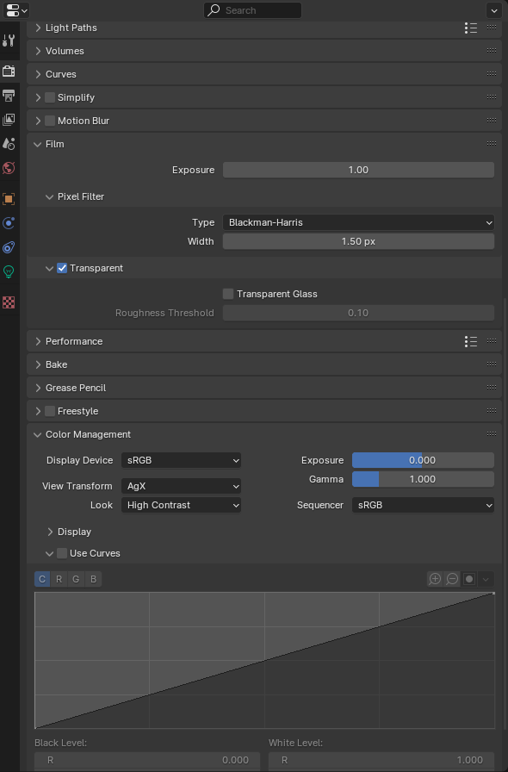Expand the Grease Pencil panel
Screen dimensions: 508x772
pos(38,388)
